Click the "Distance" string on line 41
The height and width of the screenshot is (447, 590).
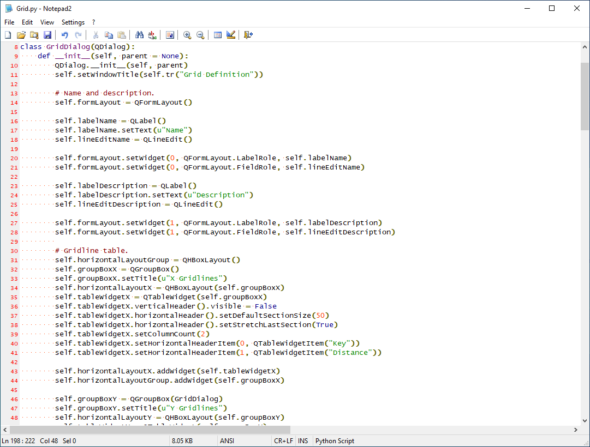350,352
